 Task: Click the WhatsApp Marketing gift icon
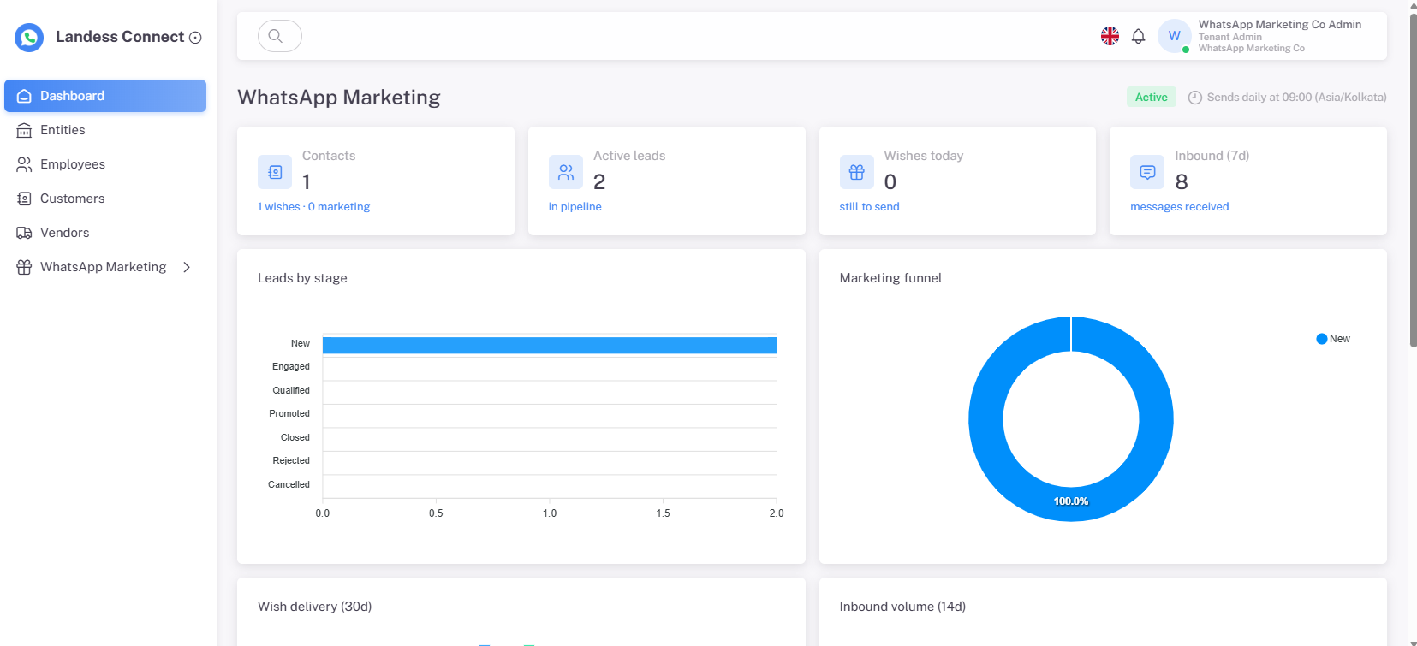pyautogui.click(x=24, y=267)
